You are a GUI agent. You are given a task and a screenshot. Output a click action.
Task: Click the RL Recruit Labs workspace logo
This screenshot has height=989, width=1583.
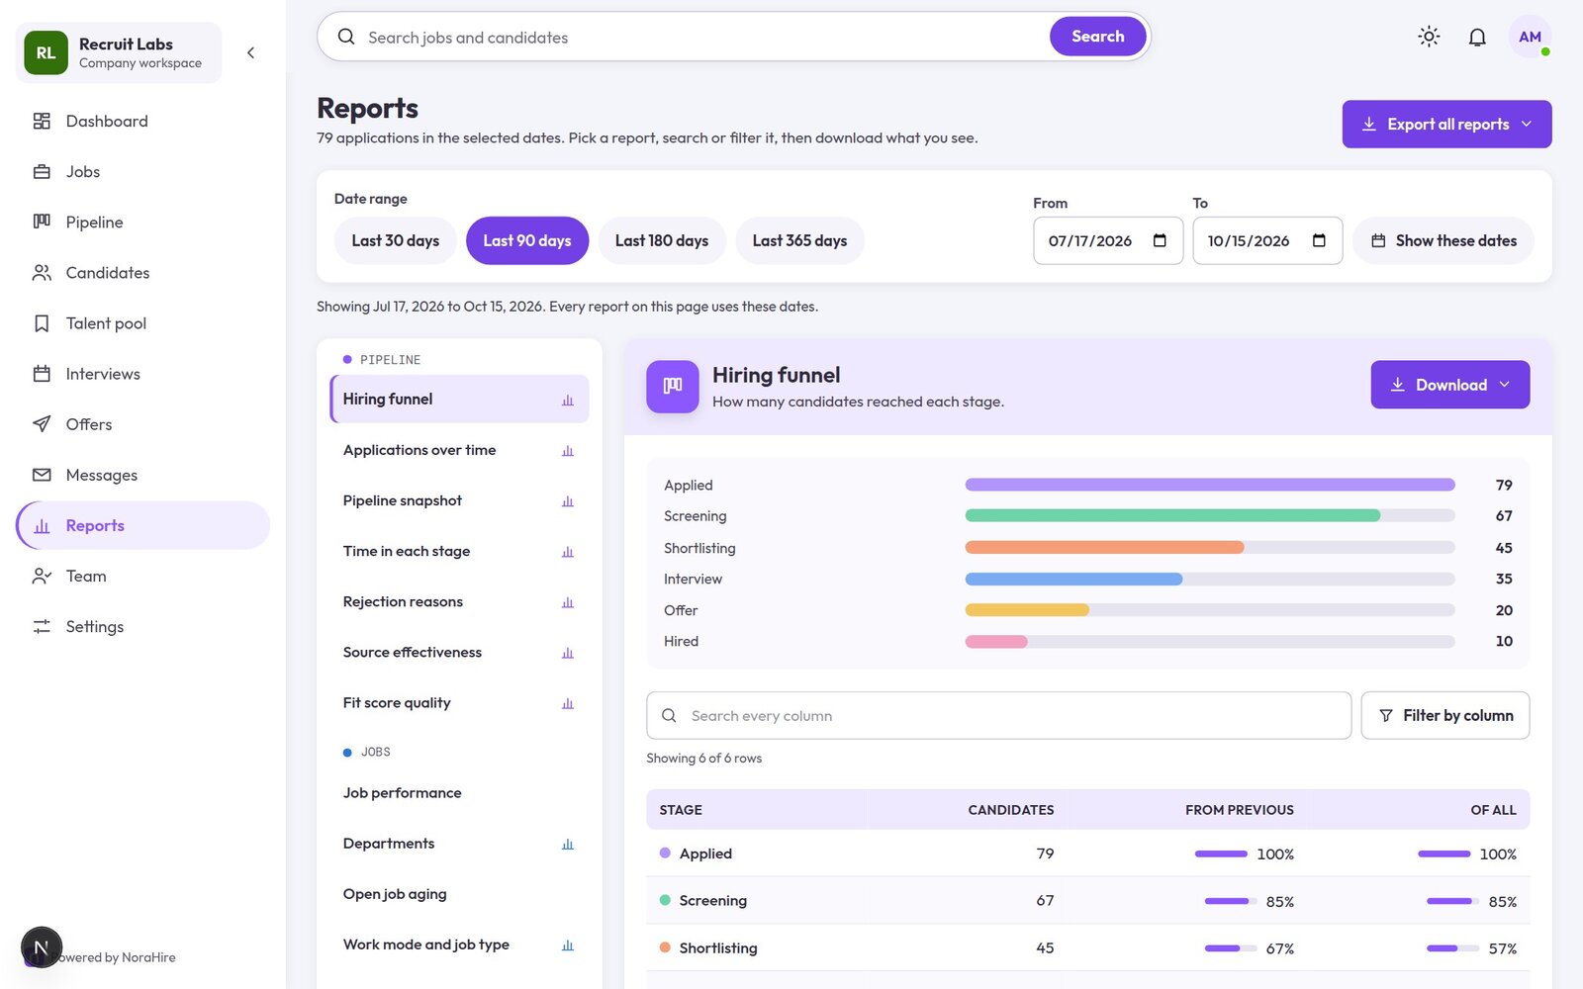(46, 52)
